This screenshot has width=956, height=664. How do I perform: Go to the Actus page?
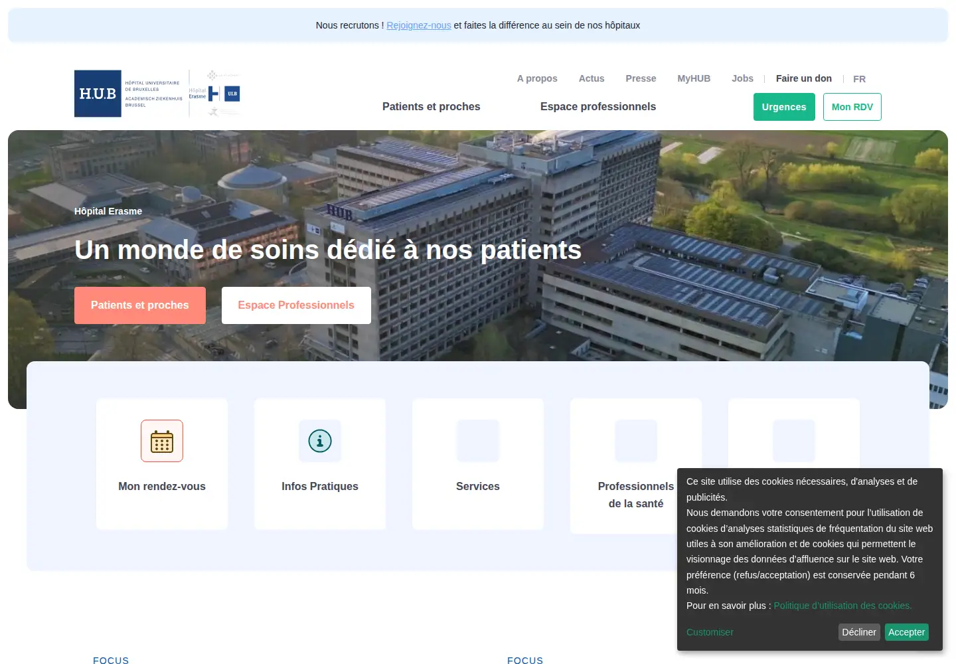tap(592, 78)
